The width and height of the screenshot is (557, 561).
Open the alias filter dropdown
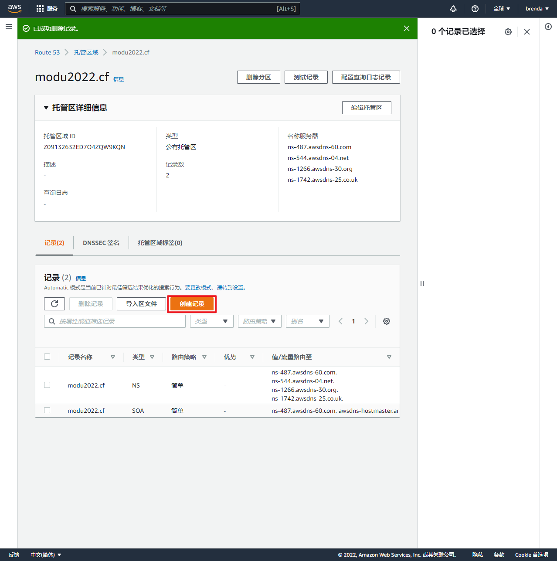(308, 321)
